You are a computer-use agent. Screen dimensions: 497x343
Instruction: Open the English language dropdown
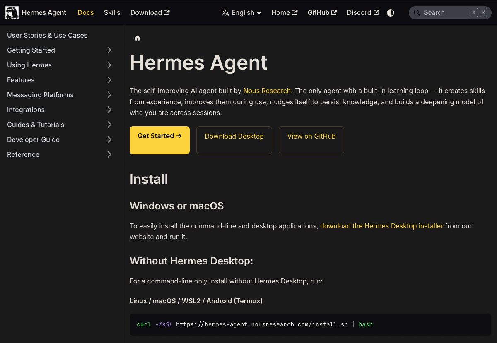241,13
